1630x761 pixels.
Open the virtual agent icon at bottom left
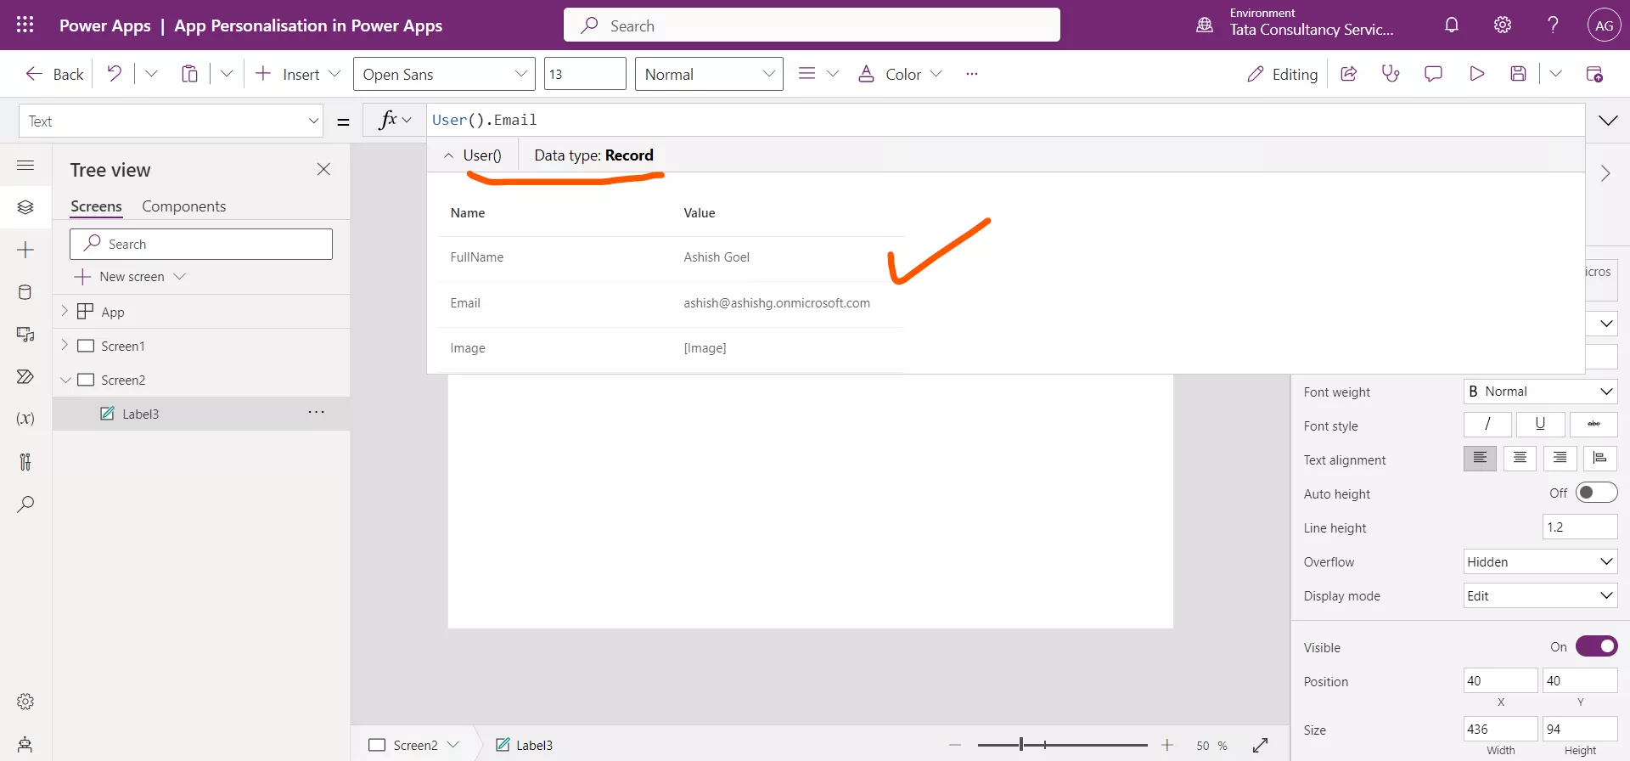pos(25,744)
